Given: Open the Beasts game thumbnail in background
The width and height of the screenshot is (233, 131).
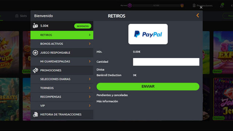Looking at the screenshot, I should pos(9,99).
